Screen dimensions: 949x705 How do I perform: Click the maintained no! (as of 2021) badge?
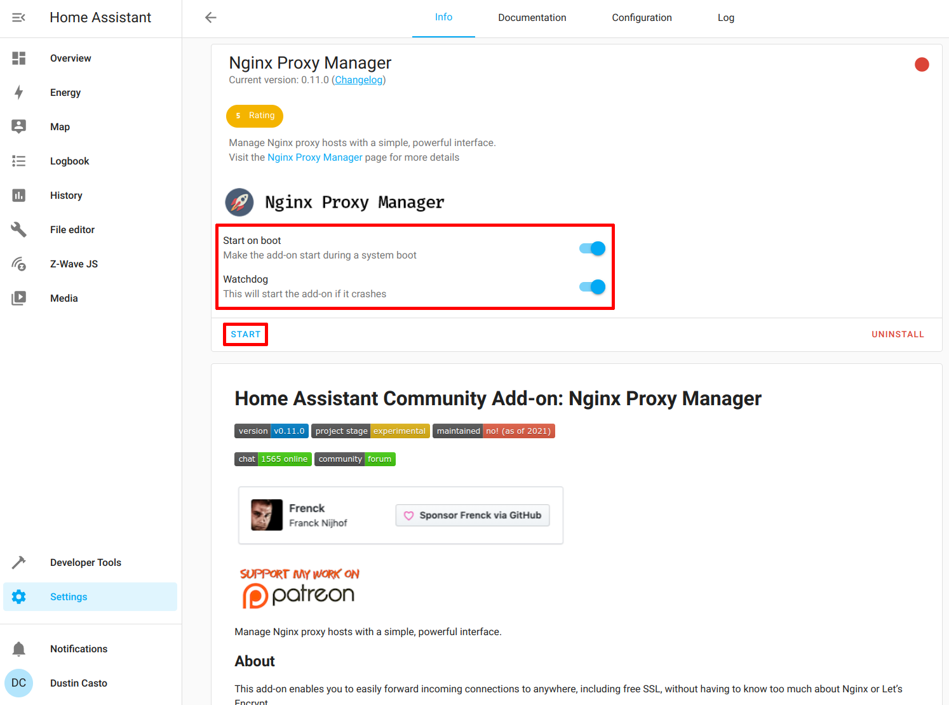[494, 431]
